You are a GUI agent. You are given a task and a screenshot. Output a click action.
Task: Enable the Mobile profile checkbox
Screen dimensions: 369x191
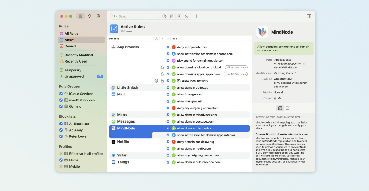(61, 166)
